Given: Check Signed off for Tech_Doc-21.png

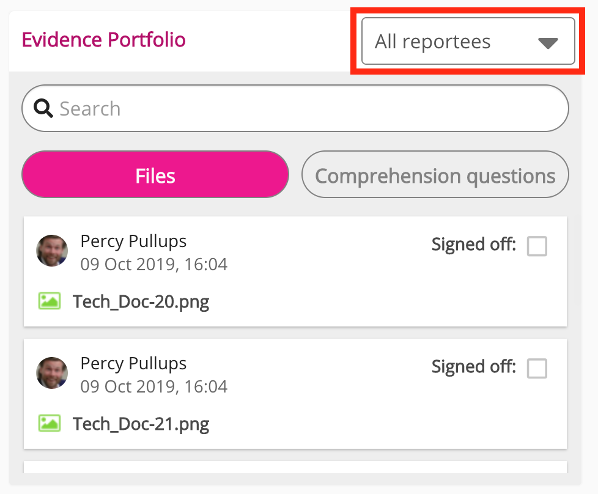Looking at the screenshot, I should point(537,369).
